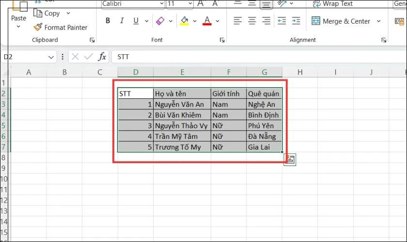Decrease indent
Screen dimensions: 407x242
click(282, 21)
